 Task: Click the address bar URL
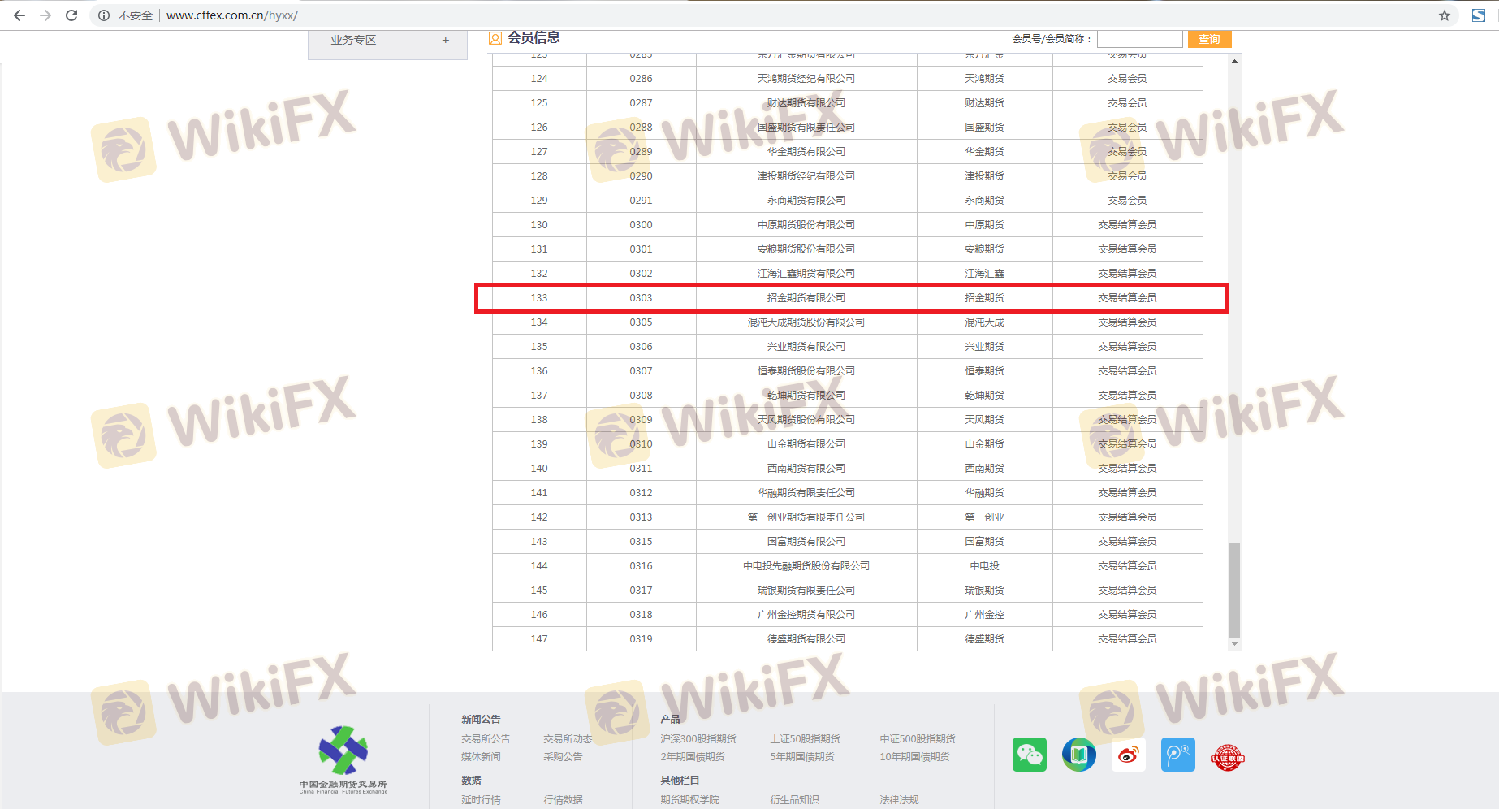tap(232, 15)
